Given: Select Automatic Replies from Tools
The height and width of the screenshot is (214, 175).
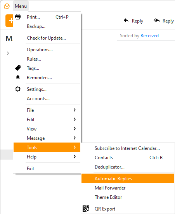Looking at the screenshot, I should click(x=128, y=178).
